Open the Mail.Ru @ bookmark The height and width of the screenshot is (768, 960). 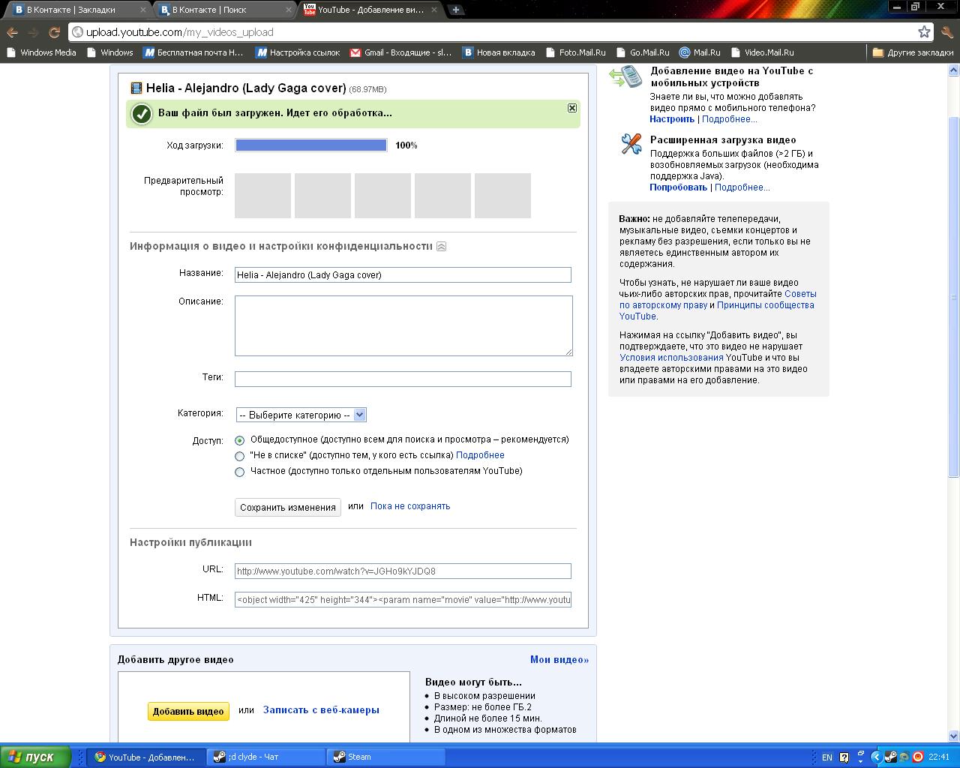tap(699, 52)
